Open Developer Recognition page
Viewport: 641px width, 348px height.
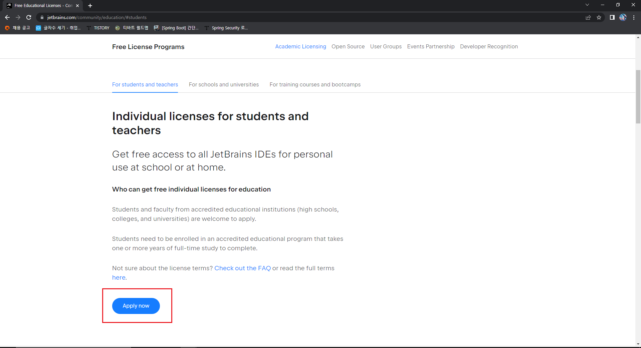pyautogui.click(x=489, y=47)
